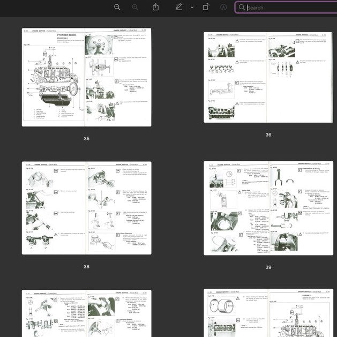Rotate the page with the rotate icon
This screenshot has height=337, width=337.
[206, 7]
